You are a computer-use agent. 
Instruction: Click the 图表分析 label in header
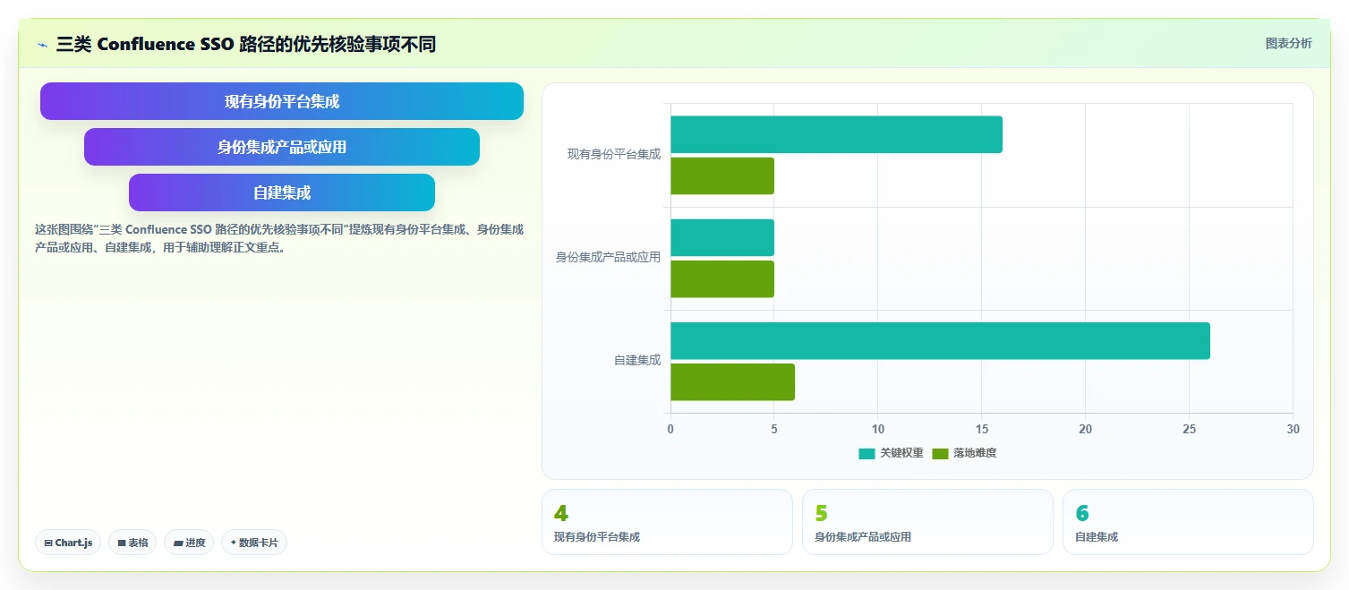pyautogui.click(x=1288, y=44)
